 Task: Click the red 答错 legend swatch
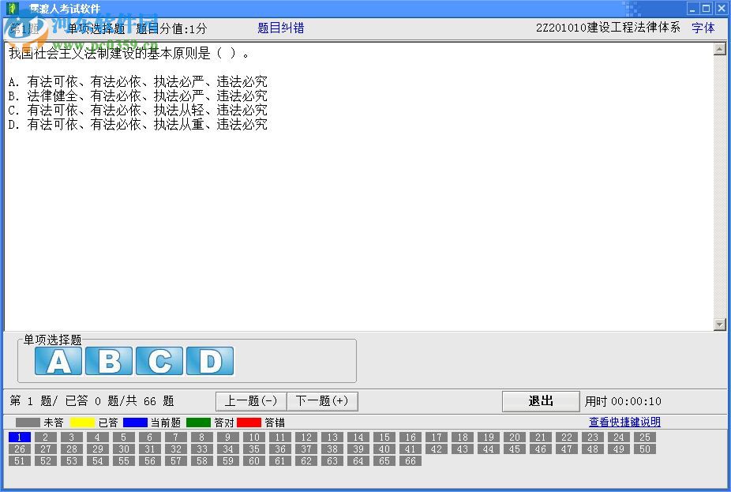tap(249, 423)
